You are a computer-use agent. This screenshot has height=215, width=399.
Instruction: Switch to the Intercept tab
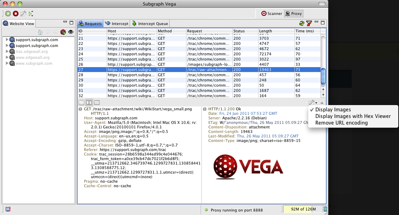click(117, 24)
